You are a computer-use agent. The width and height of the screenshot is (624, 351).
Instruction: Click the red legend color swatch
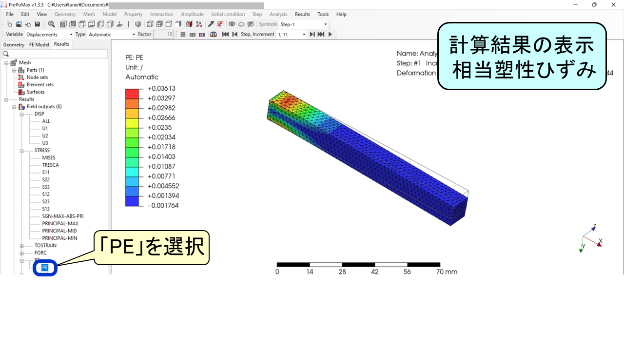tap(132, 94)
